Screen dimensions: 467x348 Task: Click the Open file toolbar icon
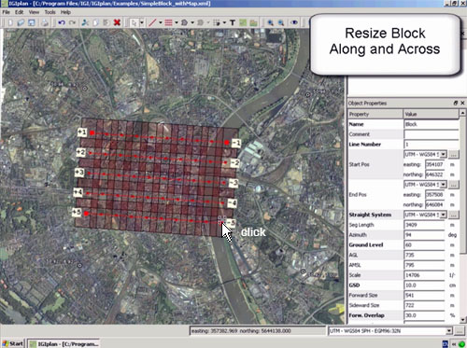[x=21, y=22]
